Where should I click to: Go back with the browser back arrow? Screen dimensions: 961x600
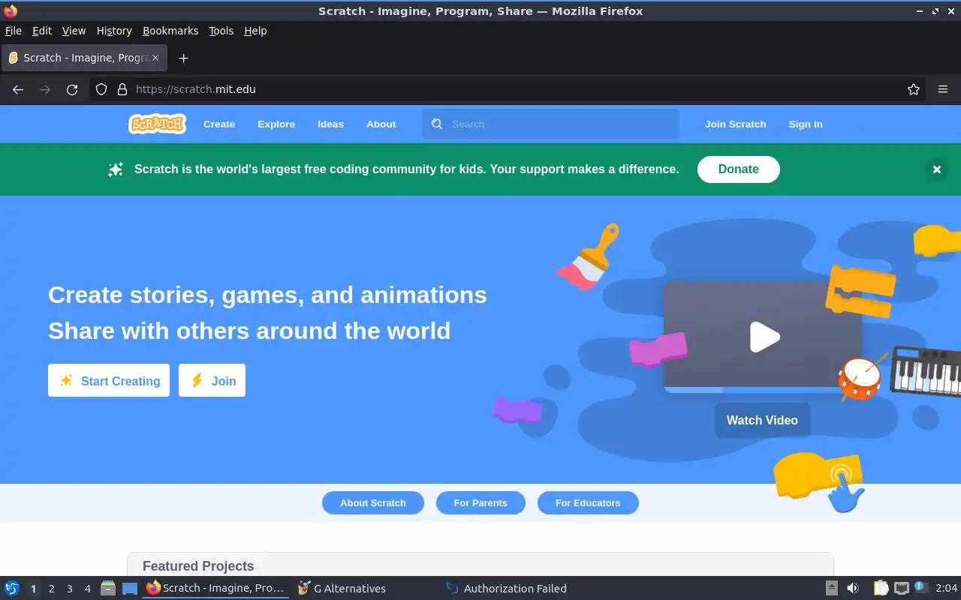tap(18, 89)
